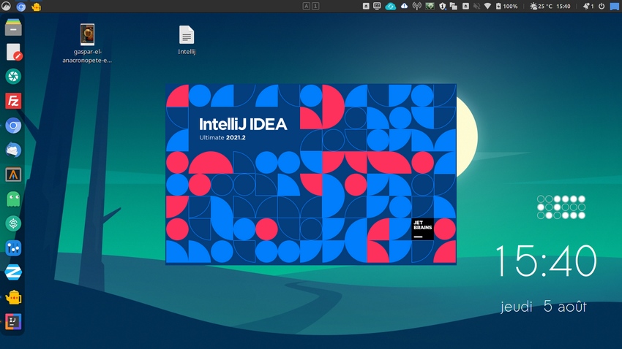622x349 pixels.
Task: Open the main menu in top-left corner
Action: pos(6,7)
